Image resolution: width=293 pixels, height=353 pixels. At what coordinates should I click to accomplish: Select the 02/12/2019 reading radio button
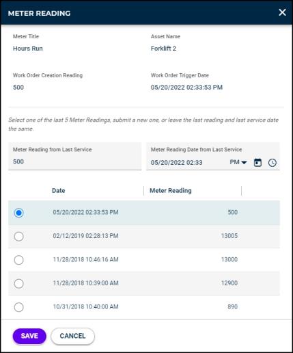18,236
